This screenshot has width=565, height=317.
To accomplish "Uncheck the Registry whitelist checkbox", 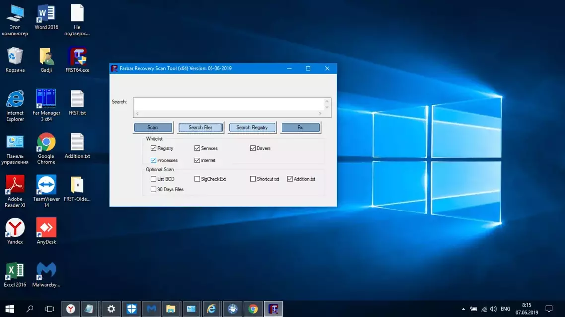I will pos(153,148).
